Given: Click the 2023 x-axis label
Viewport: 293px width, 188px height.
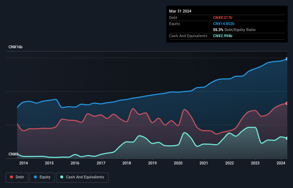Looking at the screenshot, I should [255, 163].
